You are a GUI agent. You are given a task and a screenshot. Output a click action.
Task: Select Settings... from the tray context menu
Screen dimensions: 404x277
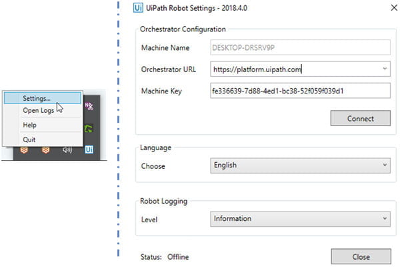[43, 98]
